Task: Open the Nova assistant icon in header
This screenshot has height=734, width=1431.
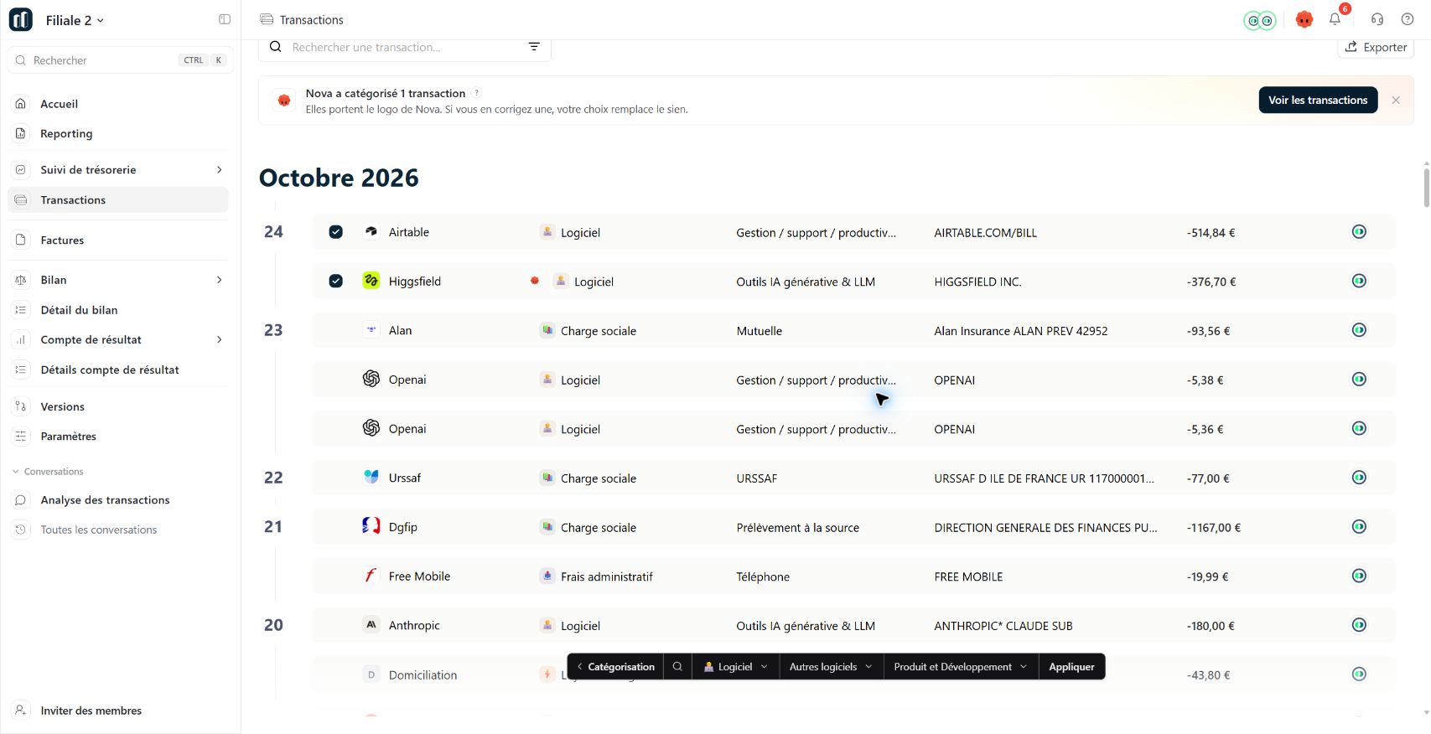Action: coord(1304,19)
